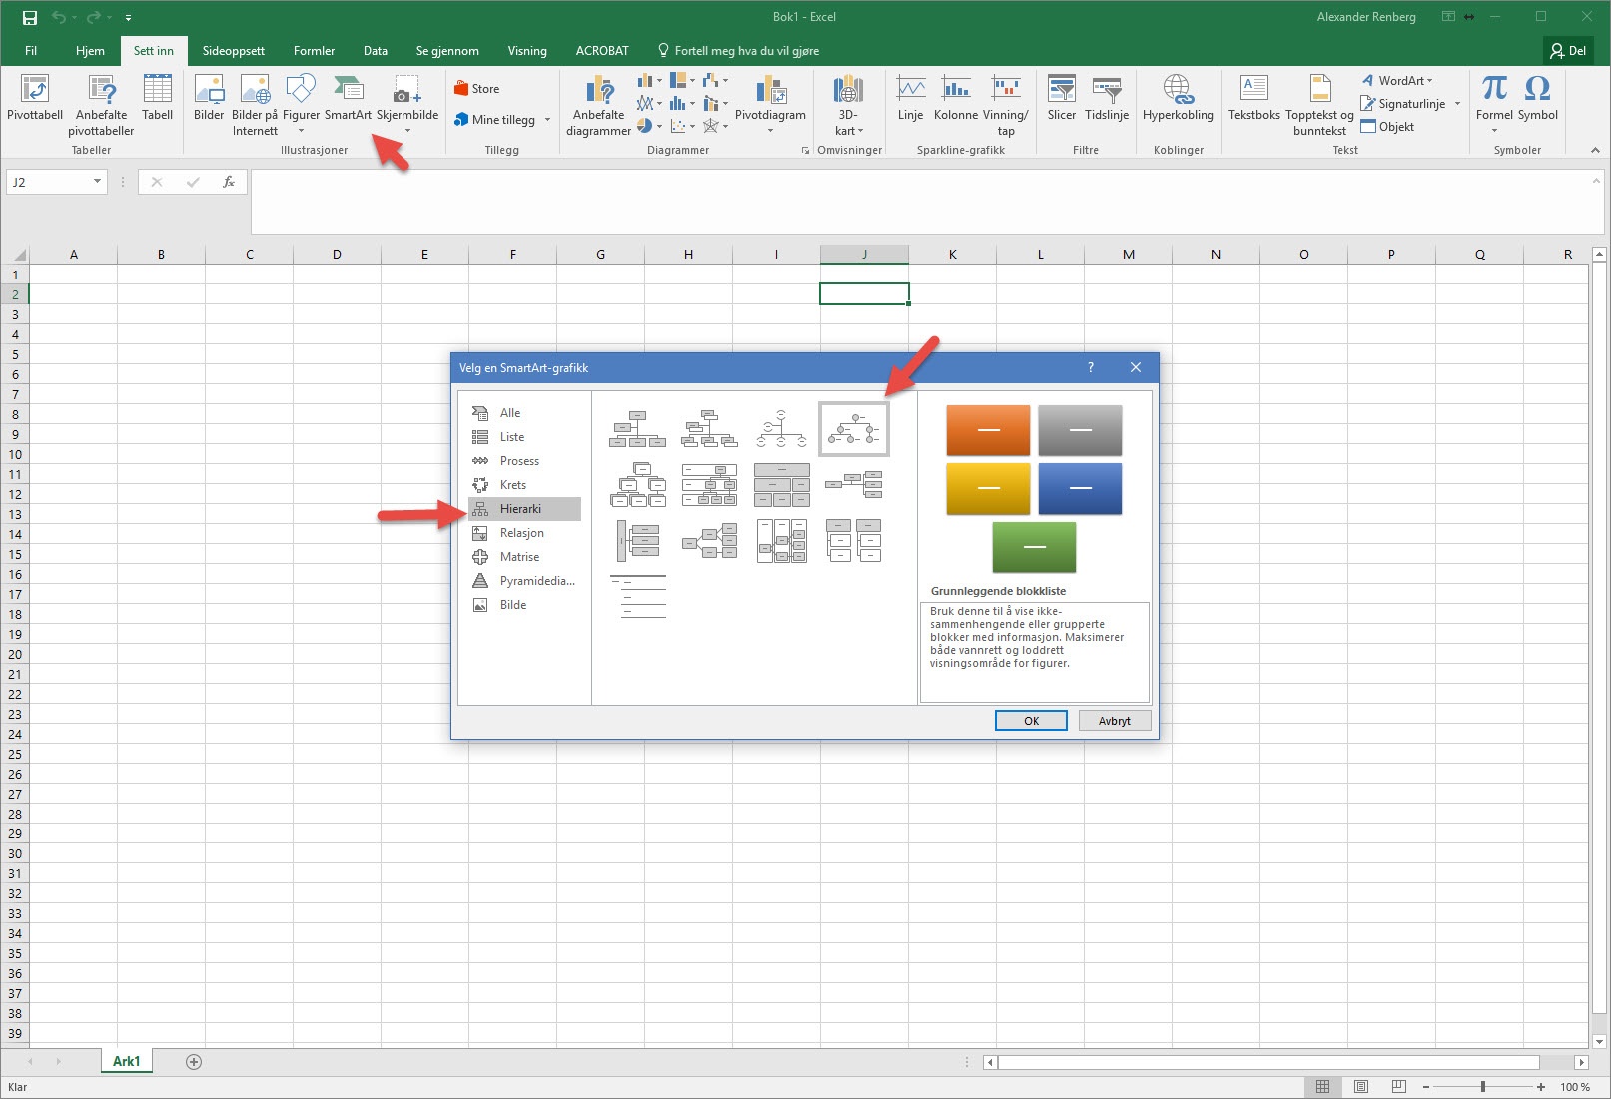Viewport: 1611px width, 1099px height.
Task: Click the horizontal scrollbar right arrow
Action: [x=1581, y=1062]
